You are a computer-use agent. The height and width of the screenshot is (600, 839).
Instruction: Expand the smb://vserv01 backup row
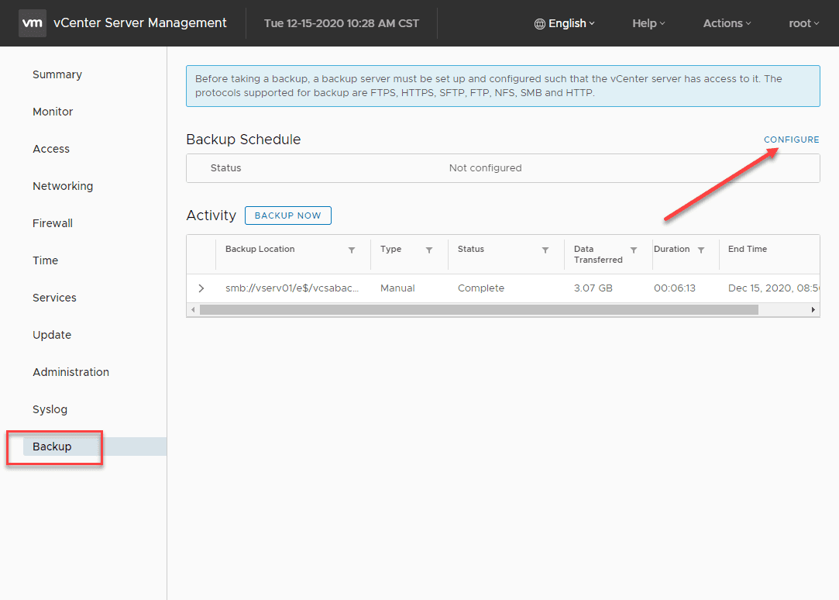pos(201,288)
